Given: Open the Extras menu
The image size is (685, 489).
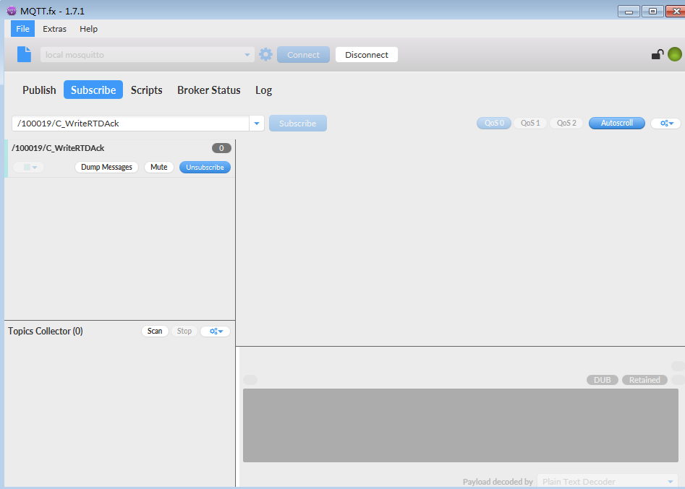Looking at the screenshot, I should tap(54, 29).
